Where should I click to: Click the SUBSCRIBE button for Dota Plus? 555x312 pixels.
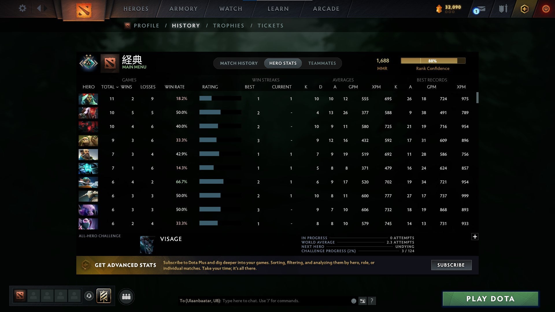pyautogui.click(x=451, y=265)
